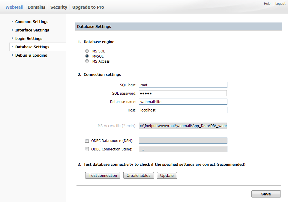Go to the Security tab
288x202 pixels.
(x=58, y=7)
